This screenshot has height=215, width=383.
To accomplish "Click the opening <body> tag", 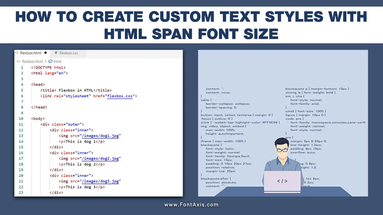I will pyautogui.click(x=38, y=119).
